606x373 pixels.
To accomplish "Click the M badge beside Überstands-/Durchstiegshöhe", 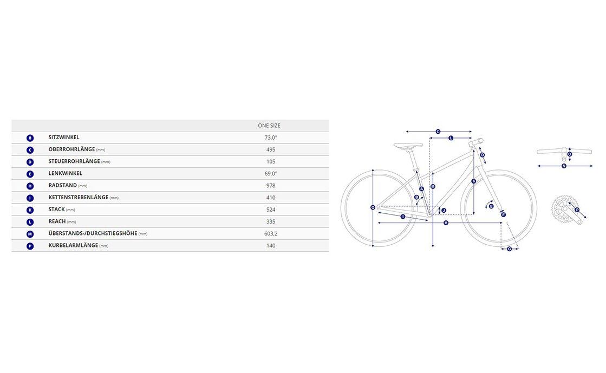I will point(30,234).
